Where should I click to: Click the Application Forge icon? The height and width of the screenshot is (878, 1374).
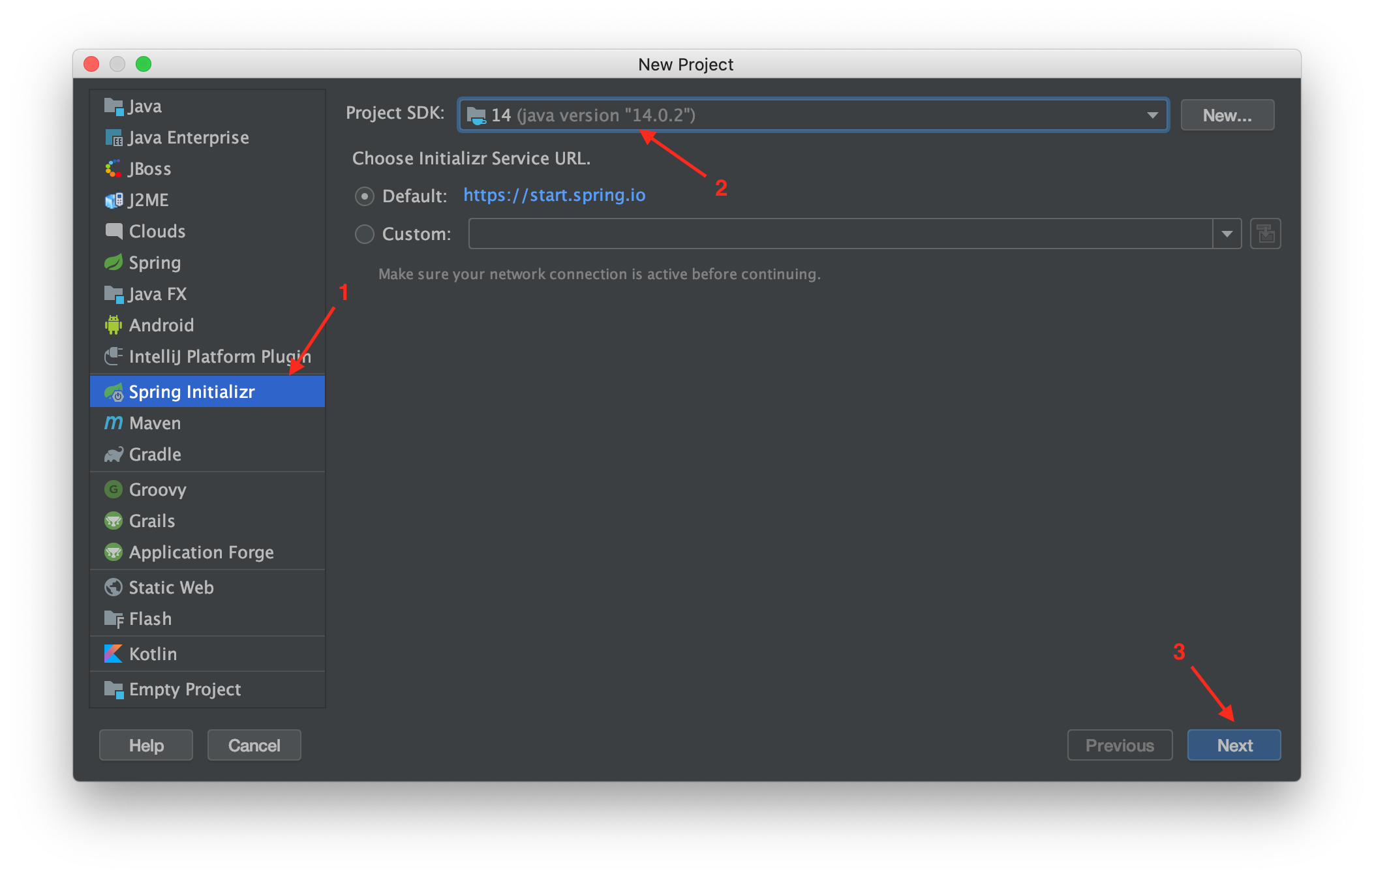click(x=114, y=552)
